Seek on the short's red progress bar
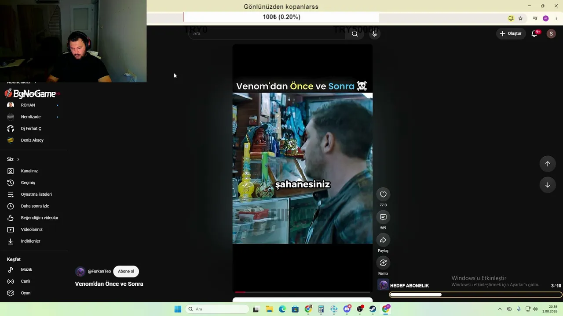 pyautogui.click(x=303, y=292)
